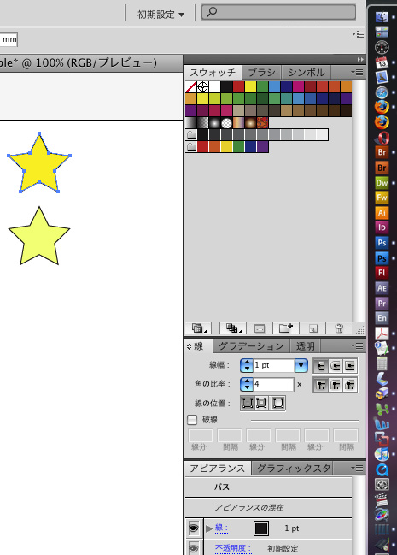
Task: Switch to the ブラシ tab
Action: click(261, 73)
